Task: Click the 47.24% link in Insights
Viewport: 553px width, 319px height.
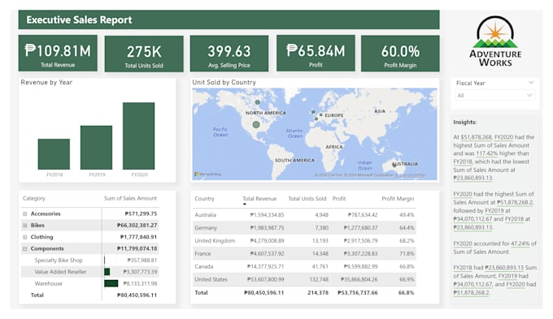Action: pyautogui.click(x=520, y=244)
